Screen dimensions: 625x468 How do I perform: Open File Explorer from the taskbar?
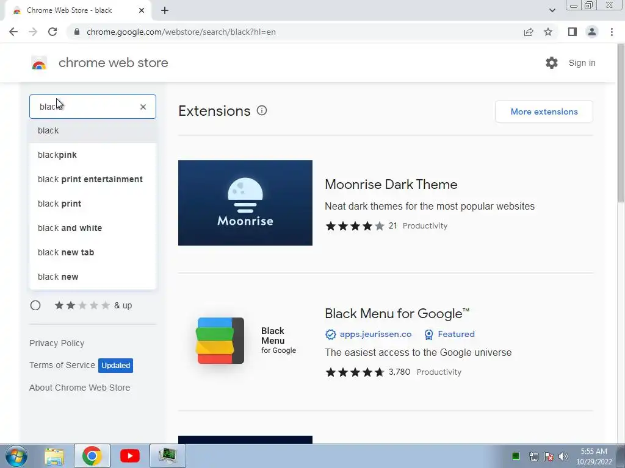click(x=54, y=456)
